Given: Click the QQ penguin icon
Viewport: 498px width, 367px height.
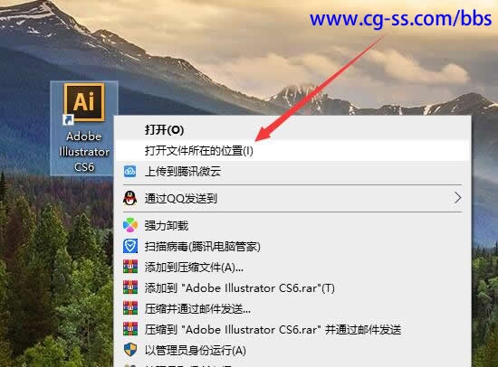Looking at the screenshot, I should (129, 198).
